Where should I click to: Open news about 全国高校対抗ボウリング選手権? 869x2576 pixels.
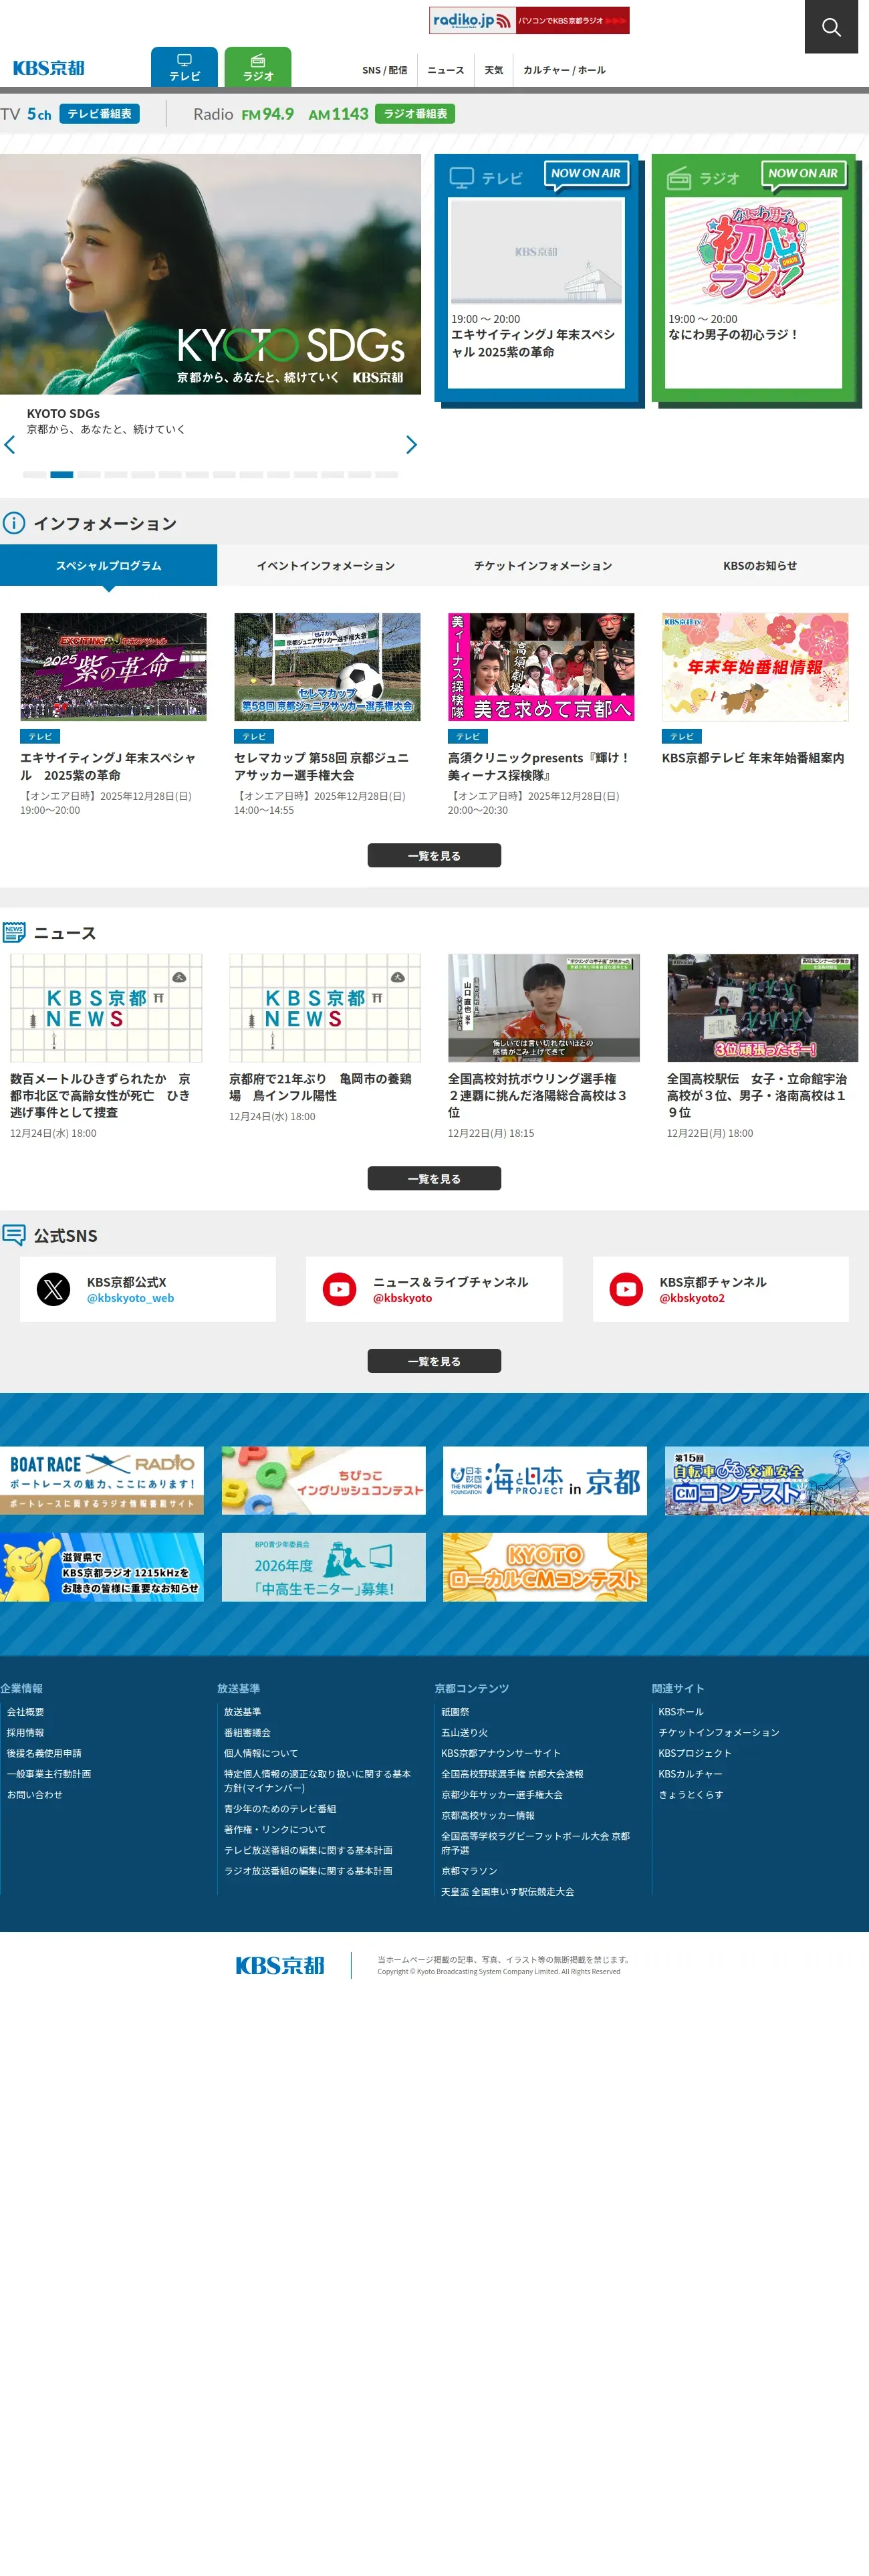(543, 1096)
